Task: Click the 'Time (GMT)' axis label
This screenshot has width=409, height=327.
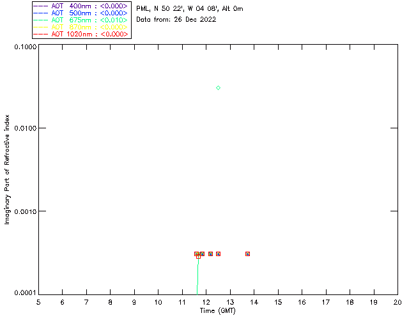Action: (218, 311)
